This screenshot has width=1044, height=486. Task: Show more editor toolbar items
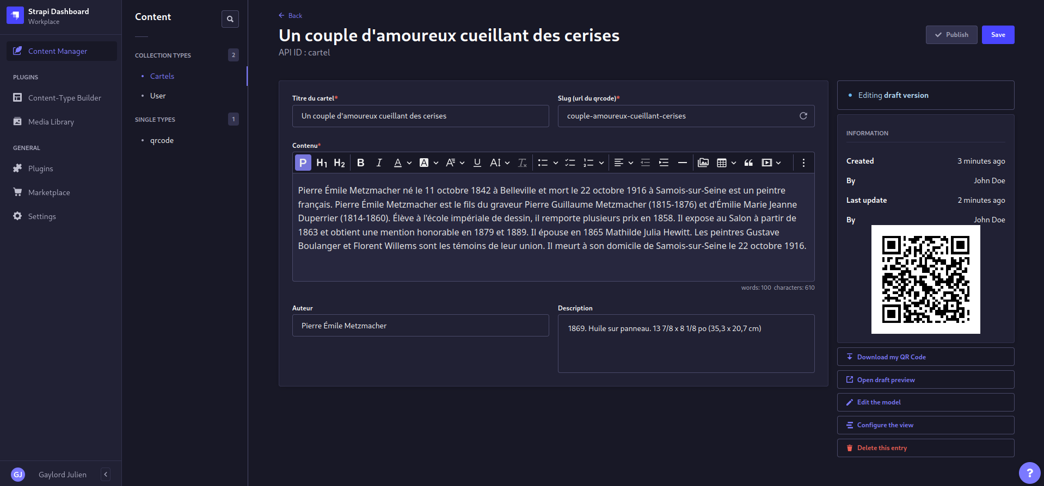pyautogui.click(x=803, y=163)
